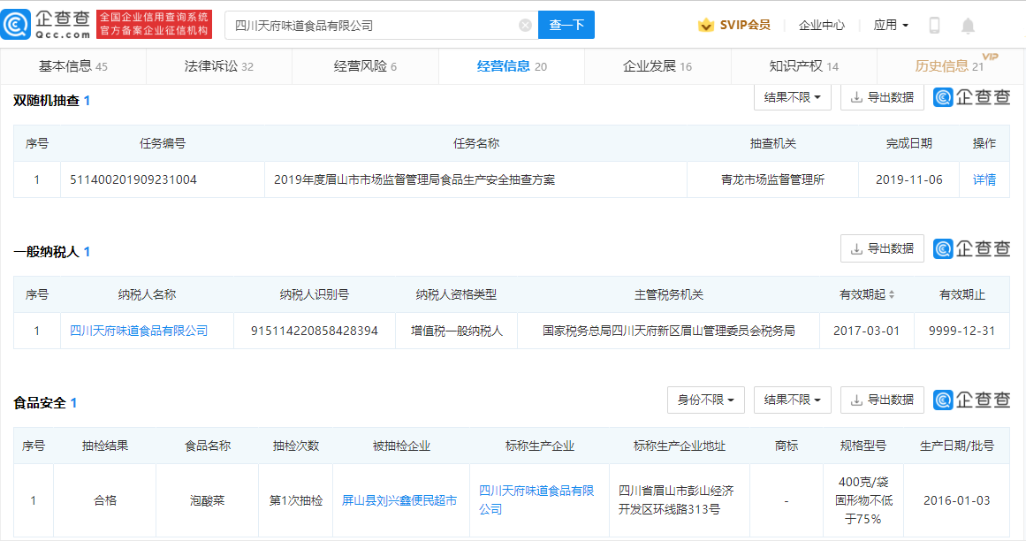Click production date 2016-01-03
This screenshot has height=541, width=1026.
[957, 500]
